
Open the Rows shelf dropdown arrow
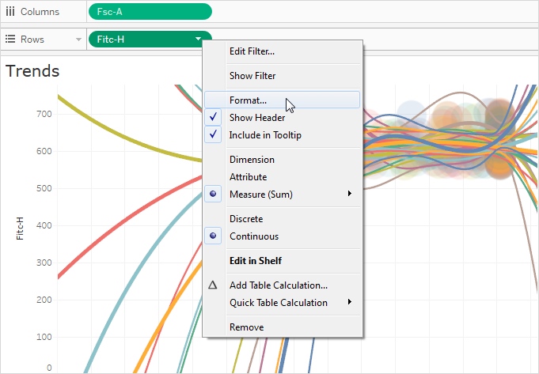pos(78,40)
